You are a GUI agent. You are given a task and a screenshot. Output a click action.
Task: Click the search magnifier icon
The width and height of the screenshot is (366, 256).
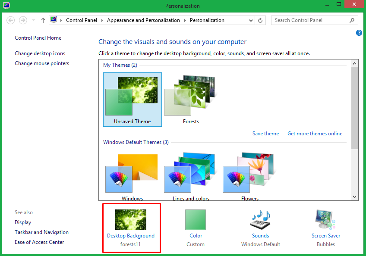click(352, 20)
